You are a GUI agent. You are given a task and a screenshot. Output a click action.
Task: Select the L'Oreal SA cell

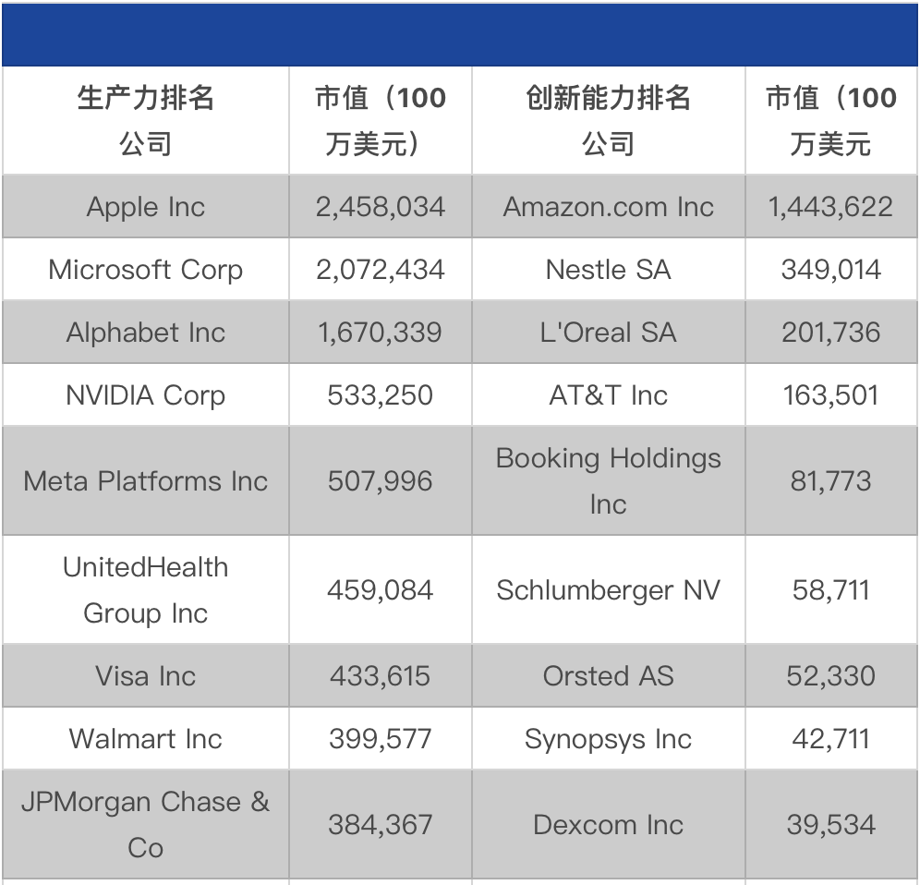pyautogui.click(x=609, y=333)
